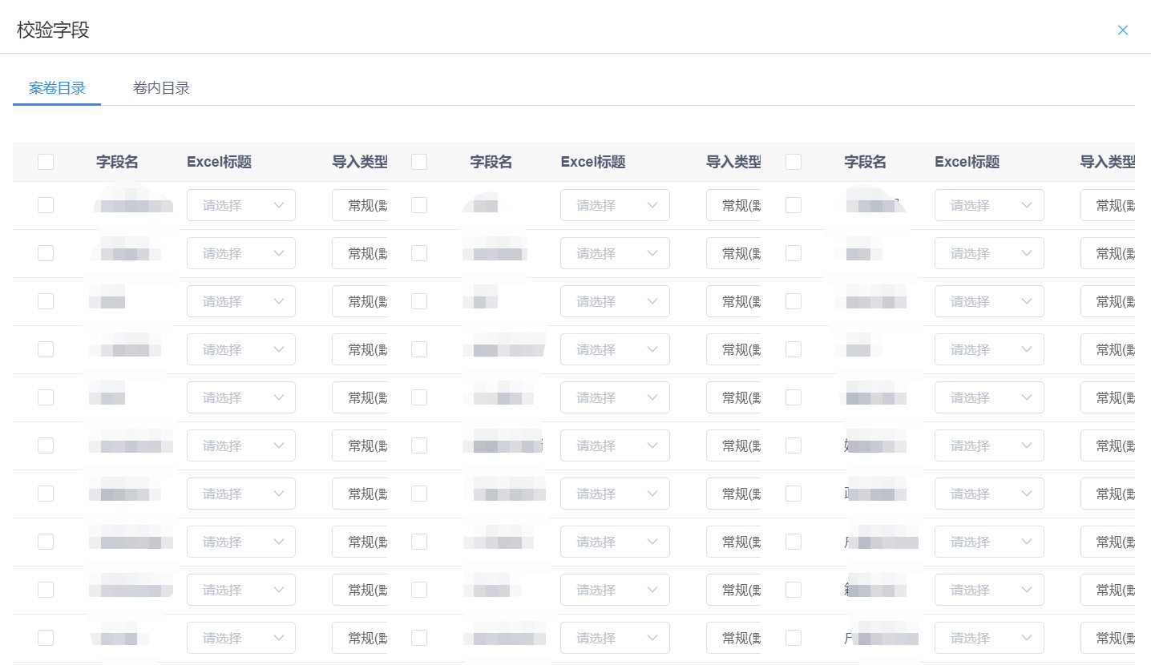Open first row Excel标题 dropdown in middle table
The width and height of the screenshot is (1151, 665).
tap(614, 205)
